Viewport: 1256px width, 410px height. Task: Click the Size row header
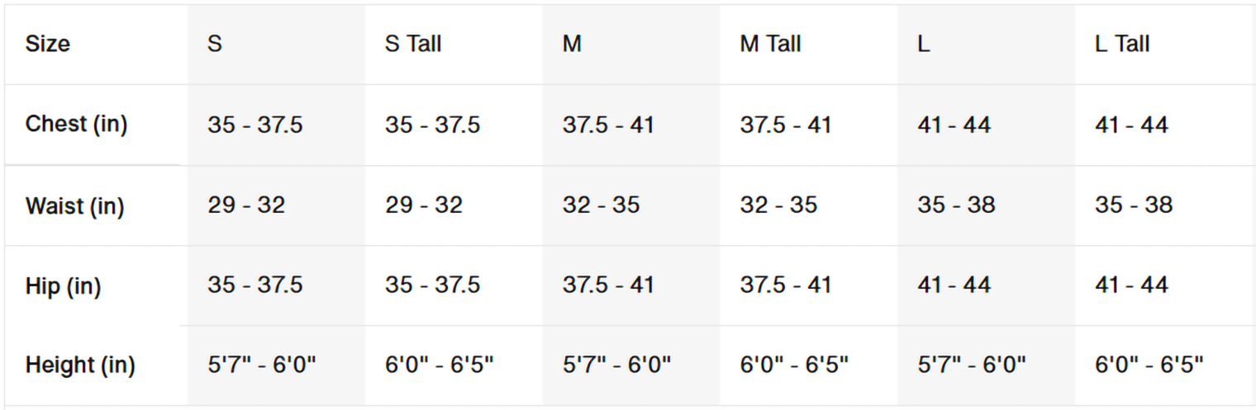pyautogui.click(x=48, y=44)
